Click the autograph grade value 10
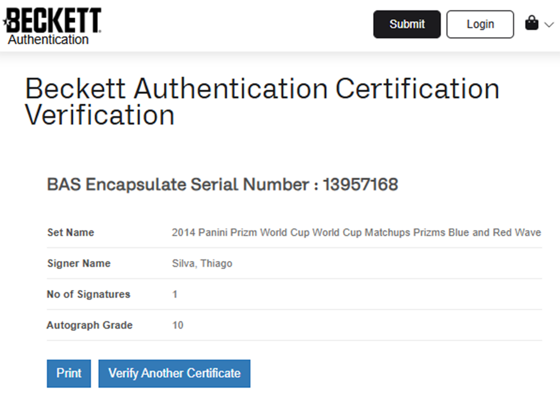The width and height of the screenshot is (560, 398). coord(178,325)
